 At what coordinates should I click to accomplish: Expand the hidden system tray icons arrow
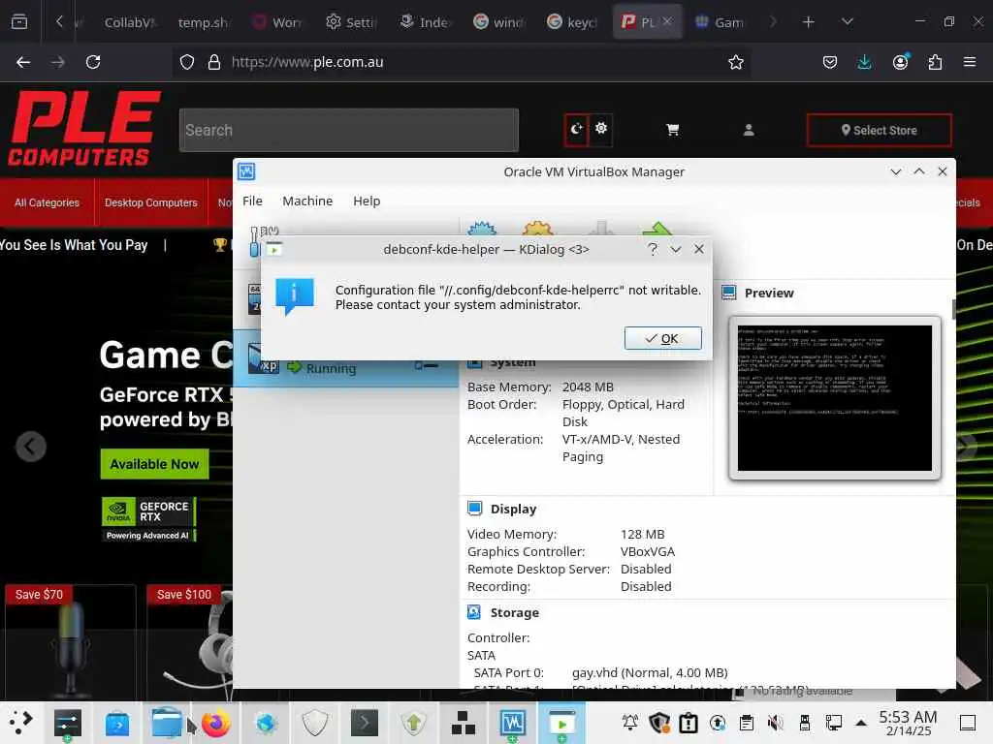pos(861,723)
